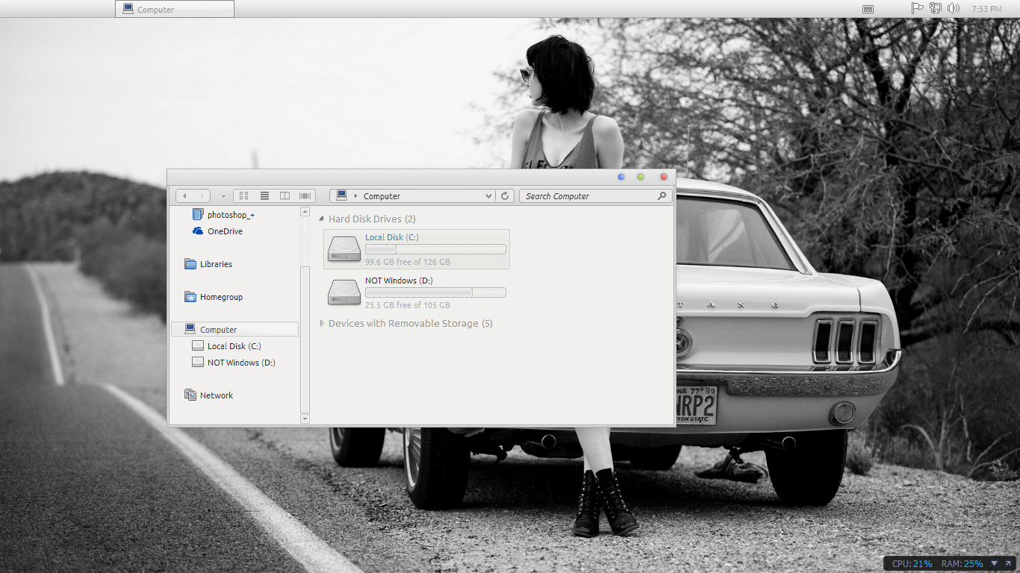Click the Search Computer input field

coord(596,196)
